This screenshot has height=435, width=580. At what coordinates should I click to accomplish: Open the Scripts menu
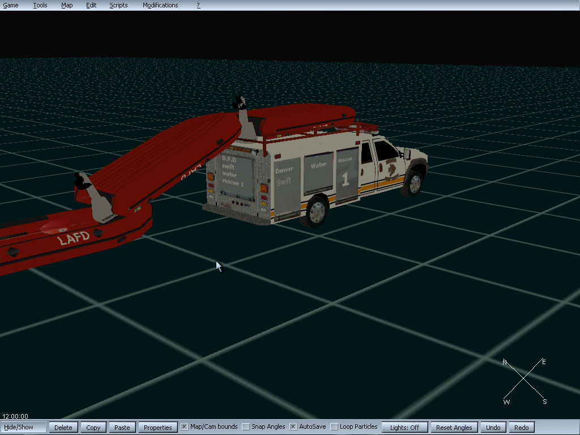pyautogui.click(x=118, y=5)
